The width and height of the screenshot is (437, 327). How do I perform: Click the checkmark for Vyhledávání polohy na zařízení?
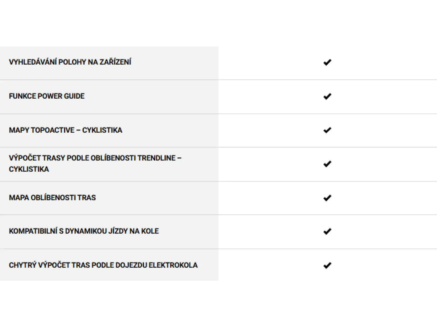coord(327,62)
